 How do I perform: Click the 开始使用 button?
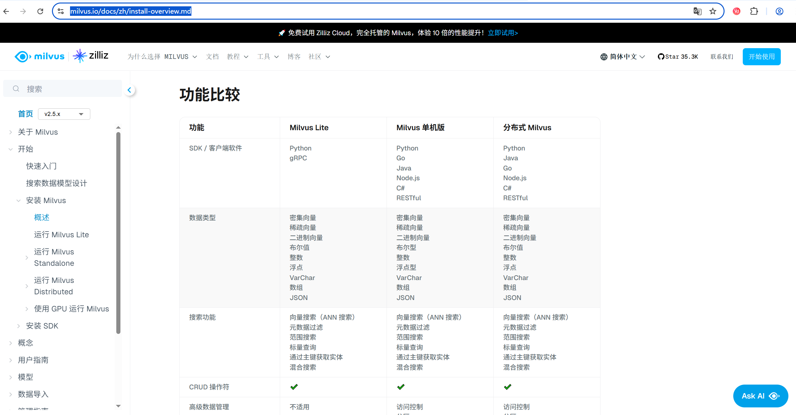point(761,56)
